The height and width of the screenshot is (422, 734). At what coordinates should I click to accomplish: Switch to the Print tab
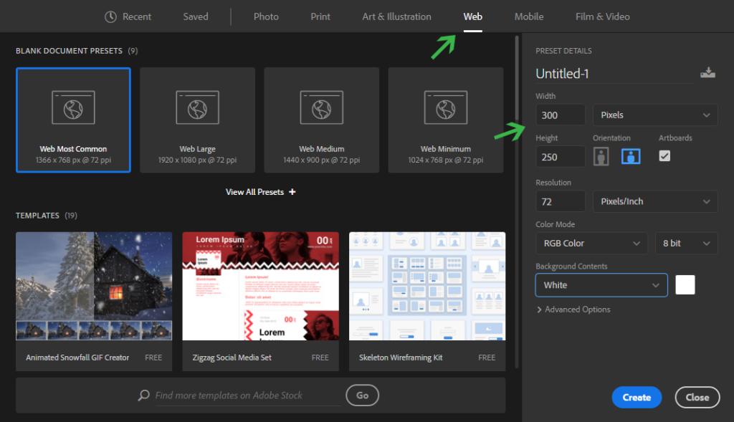[x=320, y=17]
